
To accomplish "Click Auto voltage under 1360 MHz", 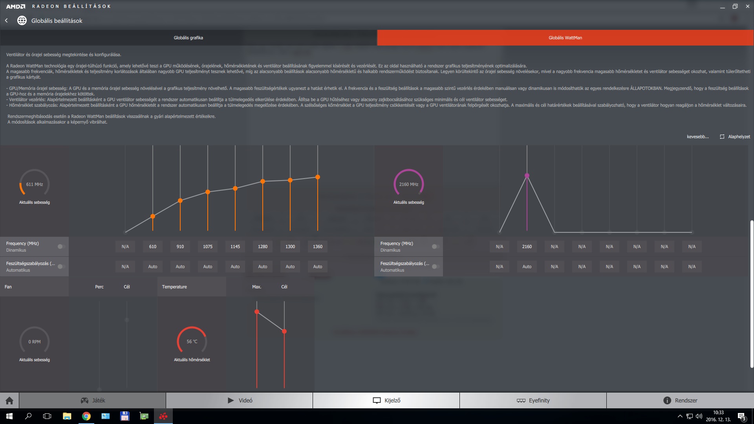I will 318,267.
